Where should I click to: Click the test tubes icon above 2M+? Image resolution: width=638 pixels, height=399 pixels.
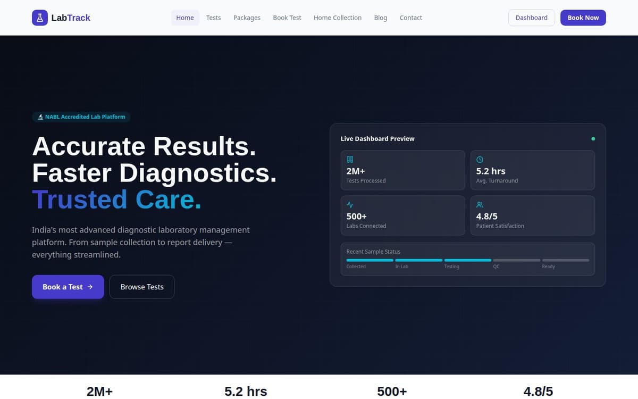pos(350,160)
